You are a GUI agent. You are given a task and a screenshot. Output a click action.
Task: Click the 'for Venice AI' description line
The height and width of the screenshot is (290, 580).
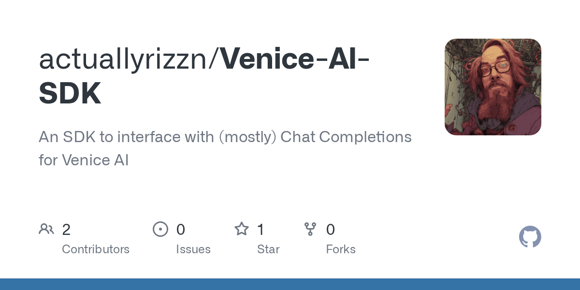[84, 160]
